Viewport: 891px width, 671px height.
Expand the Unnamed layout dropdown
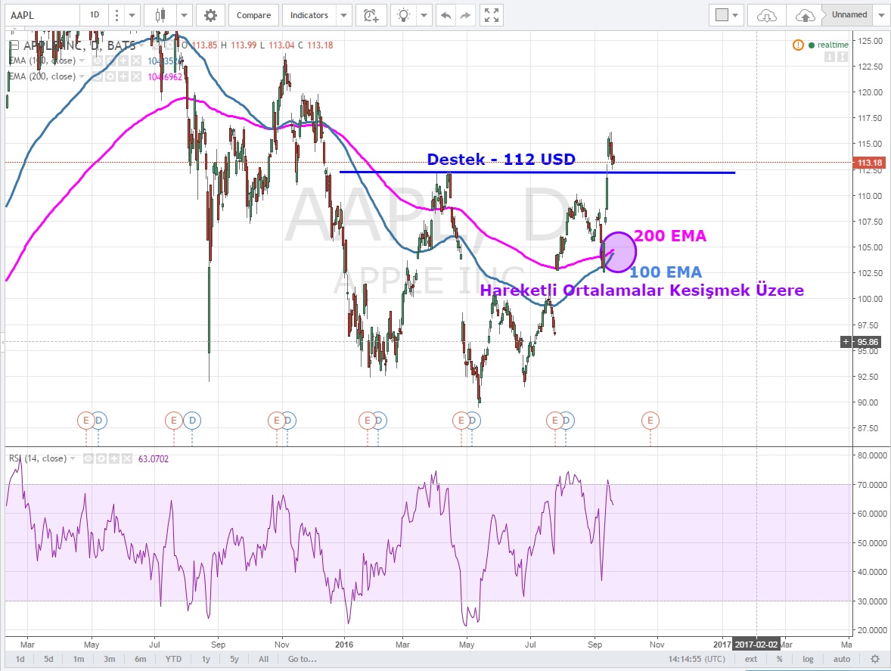pyautogui.click(x=880, y=15)
